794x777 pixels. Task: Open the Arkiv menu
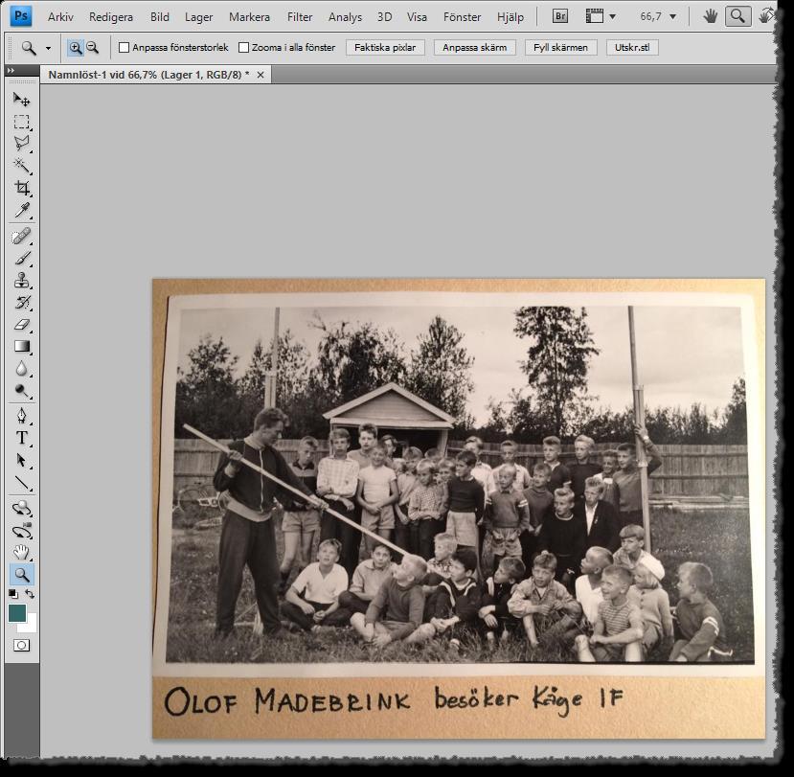tap(60, 17)
